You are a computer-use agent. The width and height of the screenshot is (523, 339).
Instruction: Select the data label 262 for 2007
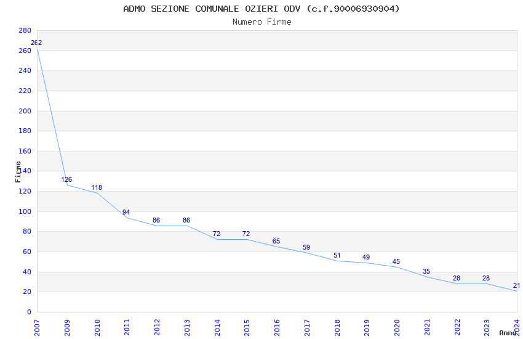(x=36, y=43)
